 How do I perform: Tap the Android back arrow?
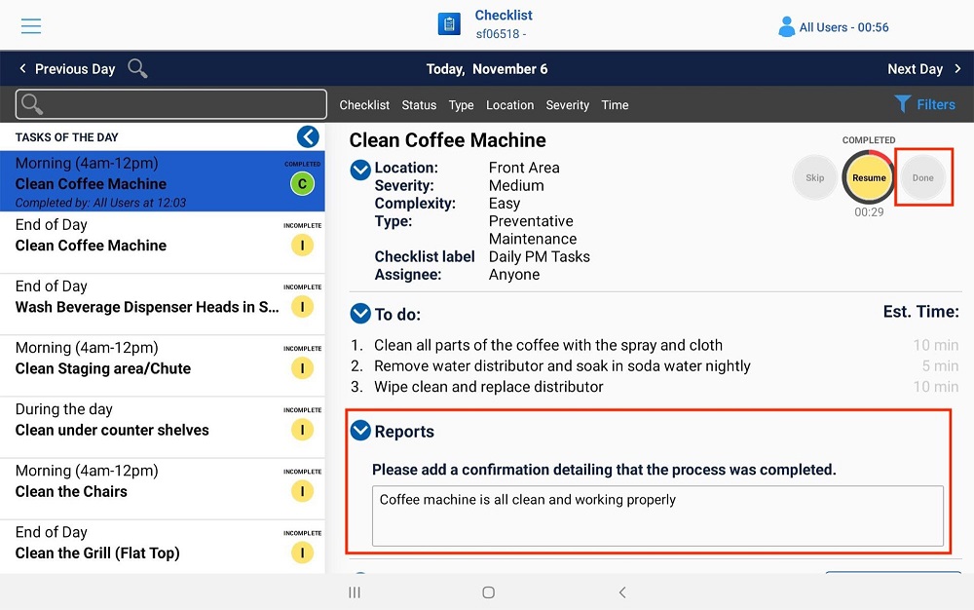pyautogui.click(x=622, y=592)
